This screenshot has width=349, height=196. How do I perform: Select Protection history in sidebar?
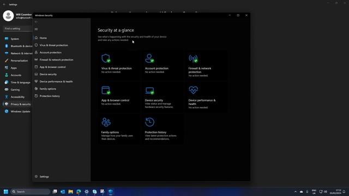[62, 96]
